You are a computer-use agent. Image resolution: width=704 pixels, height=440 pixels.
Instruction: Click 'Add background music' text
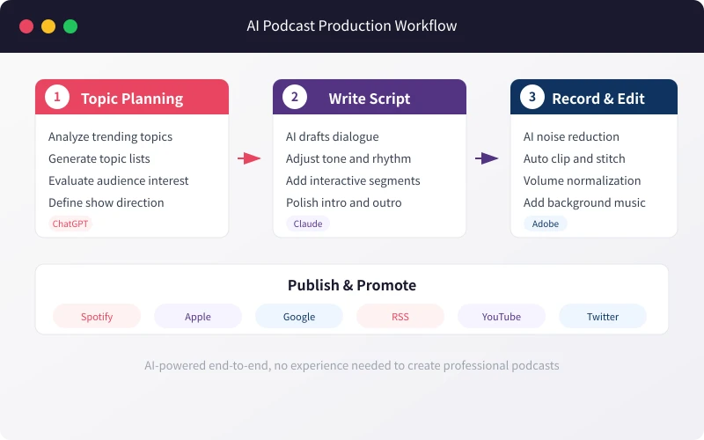(584, 202)
